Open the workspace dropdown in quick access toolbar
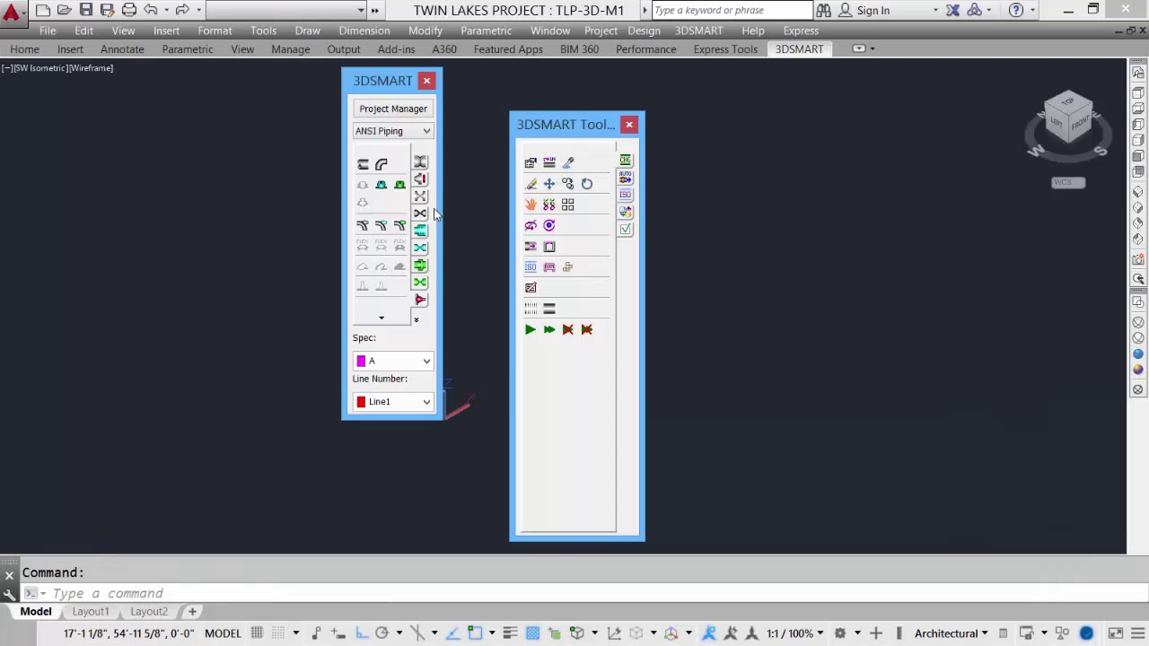 pos(285,10)
